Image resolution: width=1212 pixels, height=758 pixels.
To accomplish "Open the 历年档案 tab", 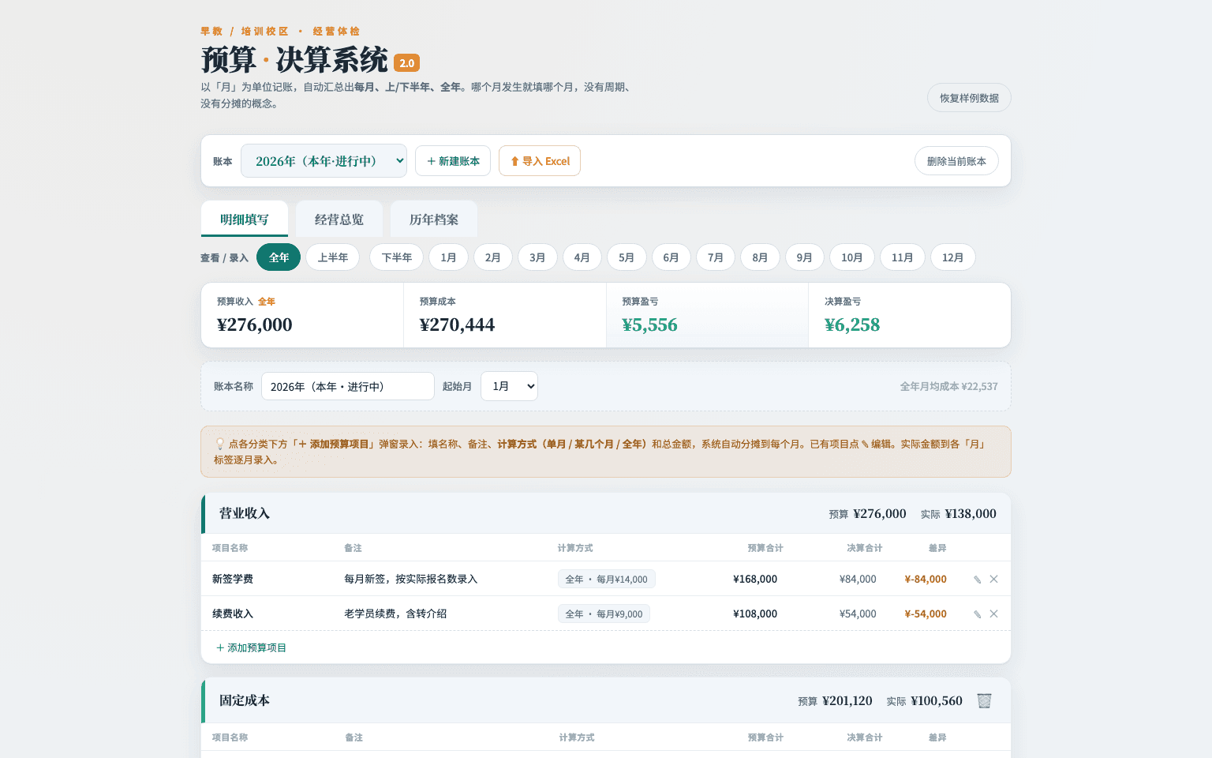I will point(434,220).
